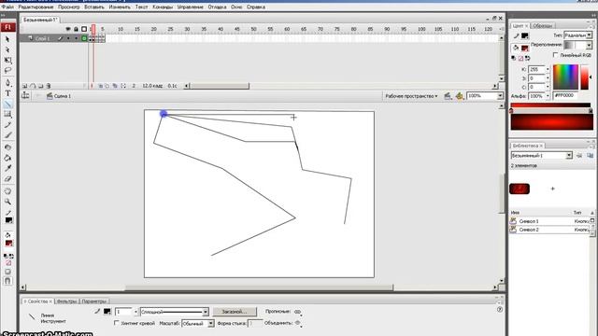Select the Text tool
Screen dimensions: 598x336
pyautogui.click(x=7, y=93)
